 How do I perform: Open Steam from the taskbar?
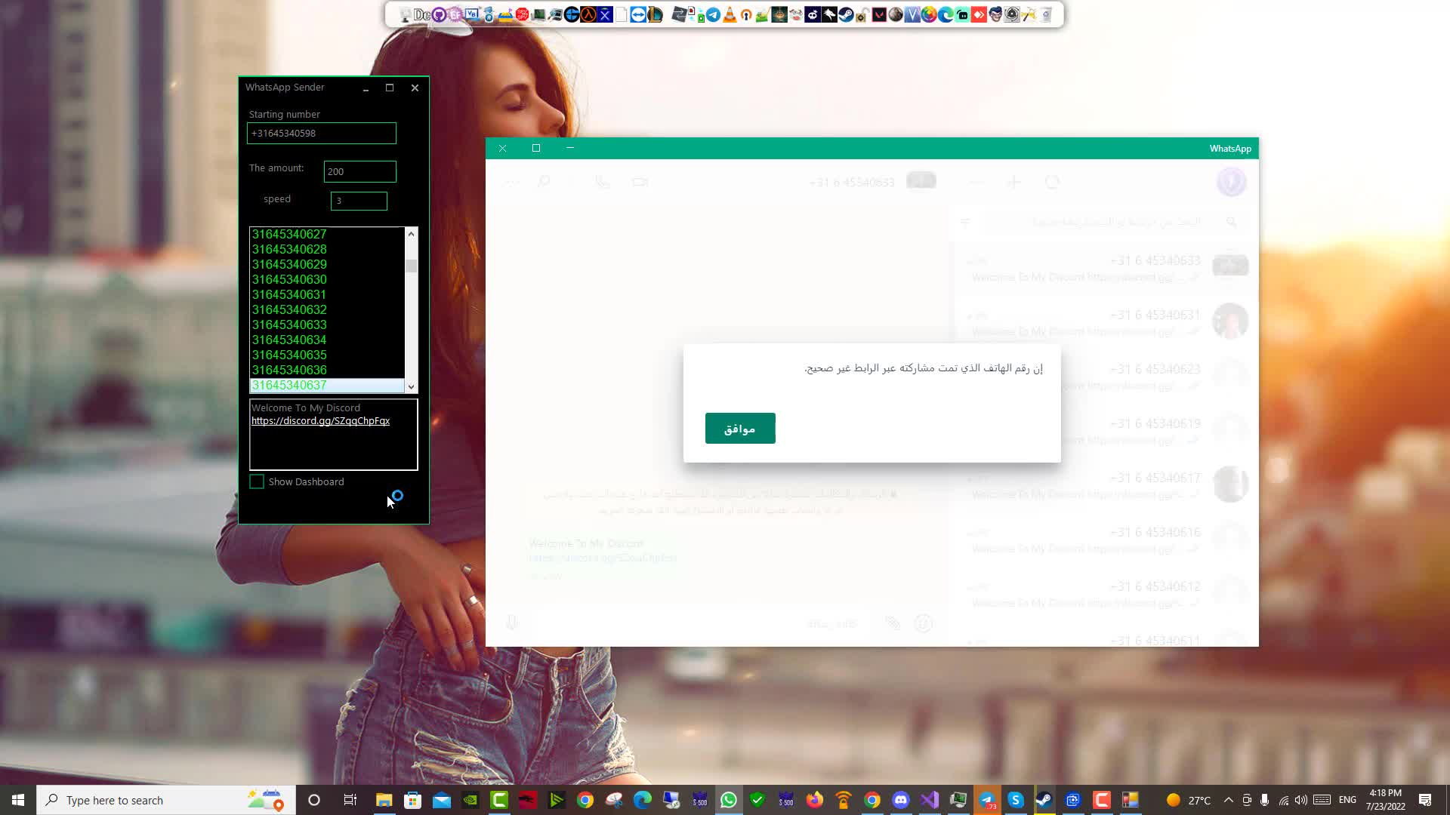pos(1044,800)
